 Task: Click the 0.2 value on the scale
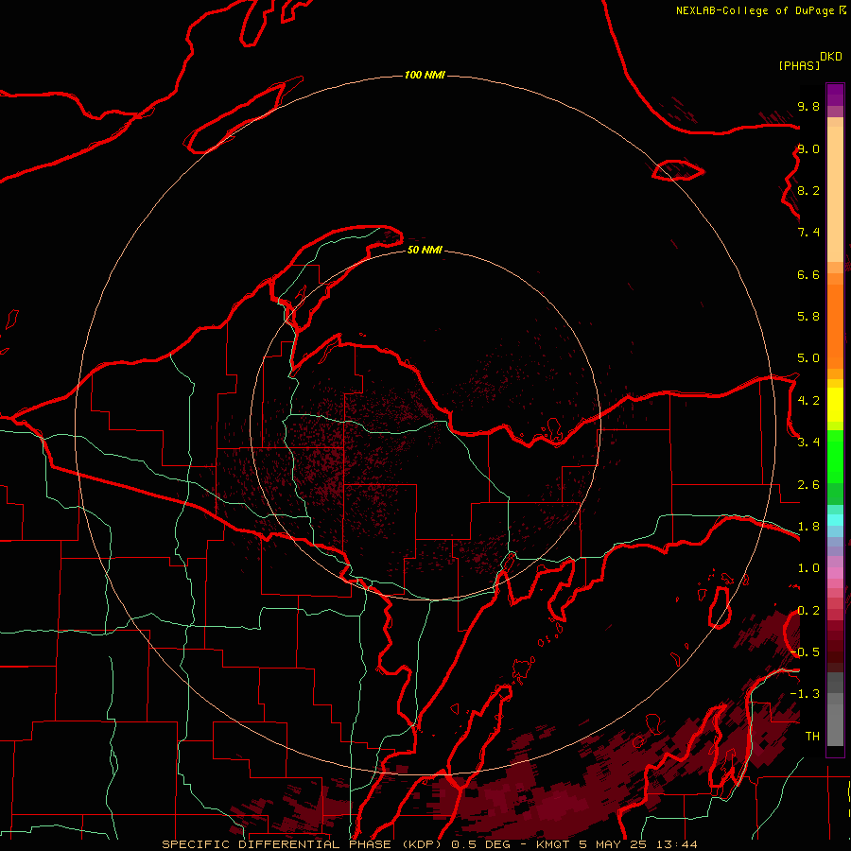coord(808,611)
